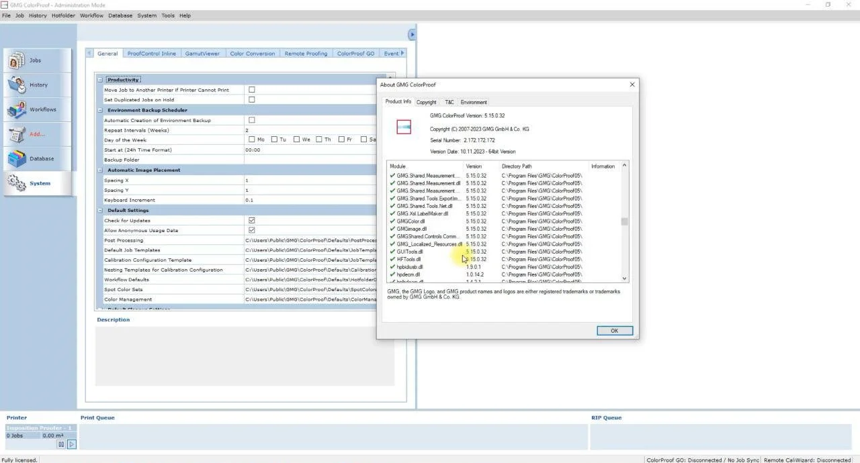Edit the Start at time field
860x463 pixels.
pos(310,150)
